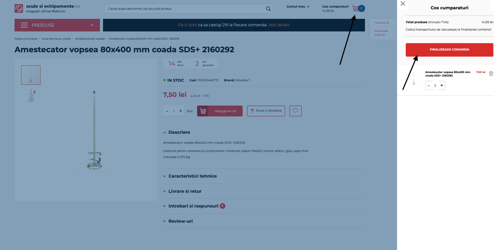This screenshot has width=494, height=250.
Task: Increase product quantity on product page
Action: pos(181,111)
